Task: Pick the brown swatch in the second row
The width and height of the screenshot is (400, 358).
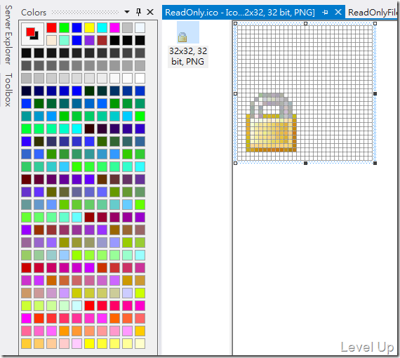Action: (x=102, y=40)
